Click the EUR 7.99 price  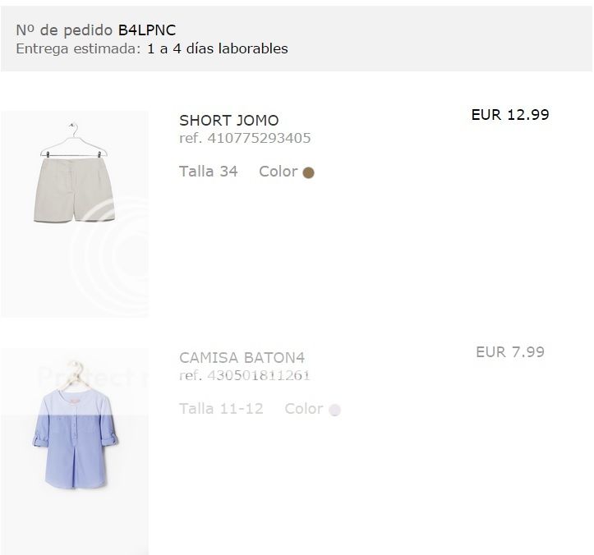[509, 352]
